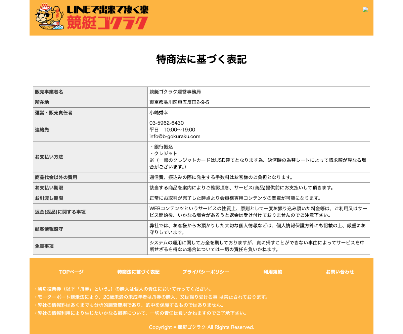Select the お支払い方法 label cell
Viewport: 403px width, 334px height.
point(90,157)
